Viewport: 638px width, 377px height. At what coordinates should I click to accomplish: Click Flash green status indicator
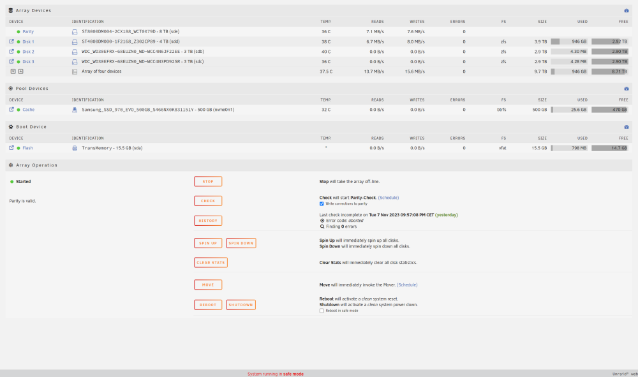tap(19, 148)
